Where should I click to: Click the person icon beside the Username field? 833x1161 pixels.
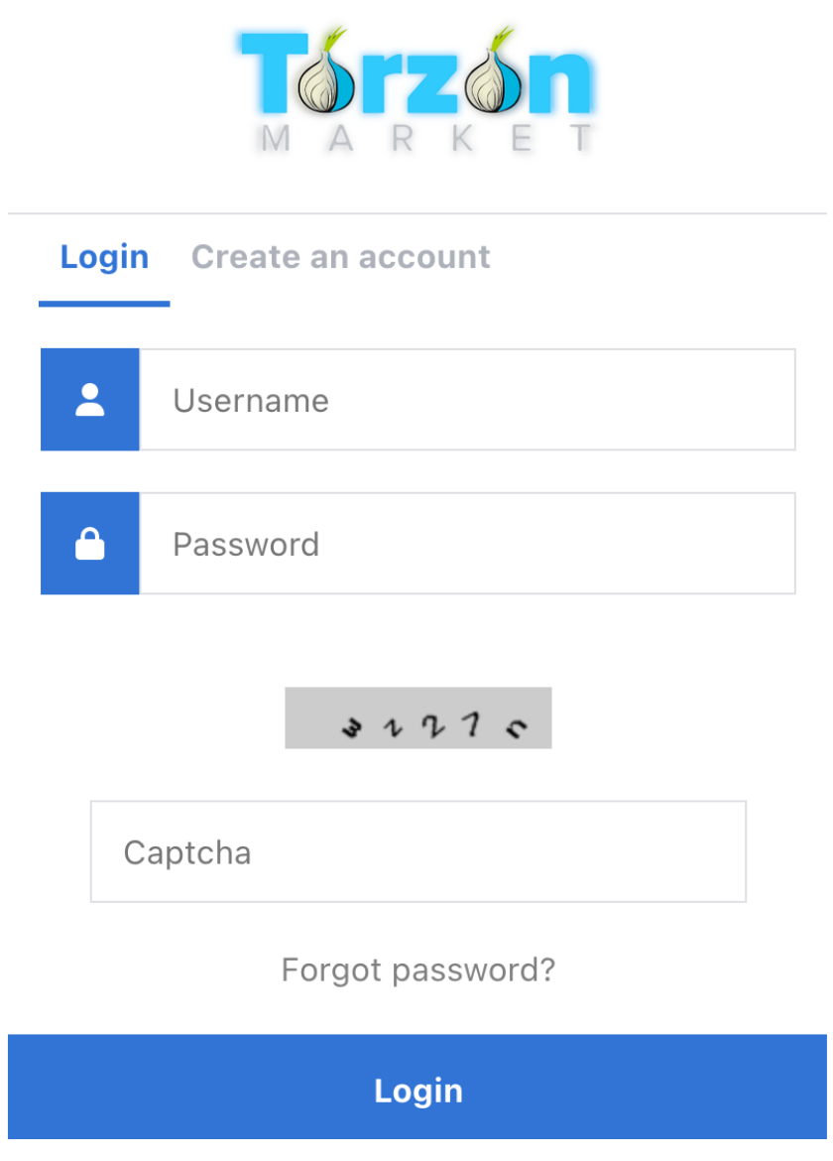pos(89,399)
